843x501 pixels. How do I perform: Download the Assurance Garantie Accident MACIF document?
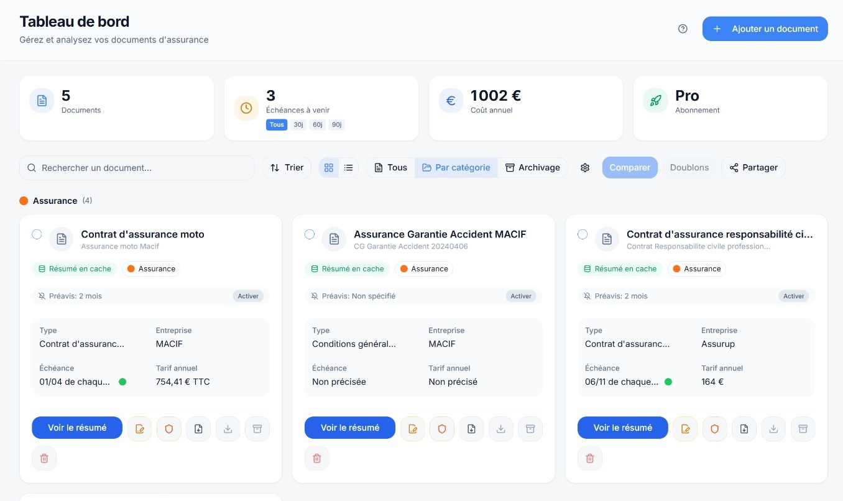501,429
